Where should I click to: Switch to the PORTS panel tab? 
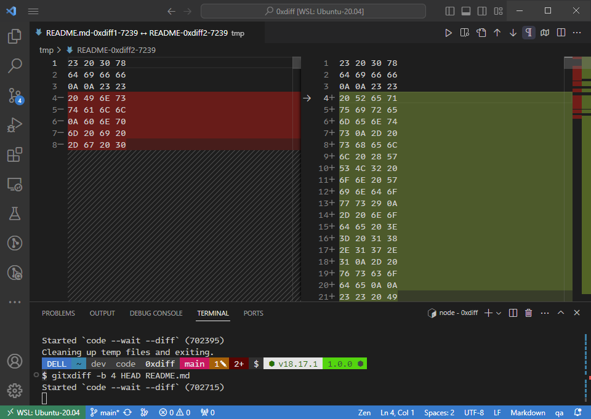coord(253,313)
